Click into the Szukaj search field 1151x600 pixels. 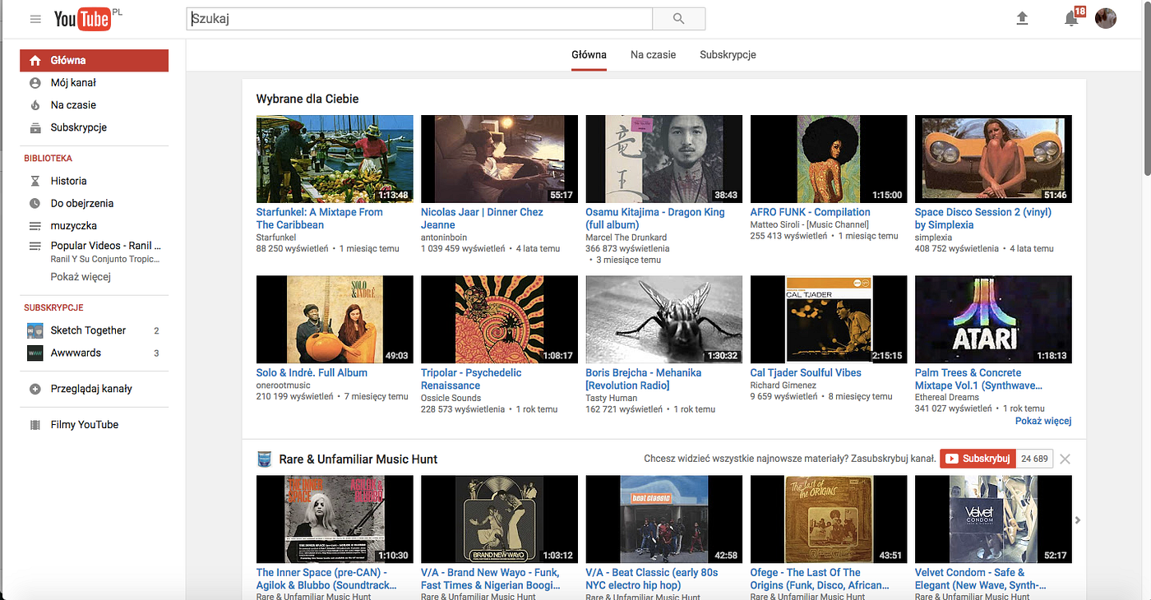pos(419,19)
